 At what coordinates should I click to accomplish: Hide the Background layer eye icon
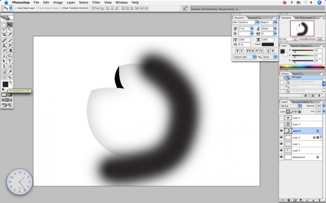281,157
